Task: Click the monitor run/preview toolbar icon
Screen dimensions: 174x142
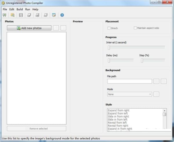Action: (54, 15)
